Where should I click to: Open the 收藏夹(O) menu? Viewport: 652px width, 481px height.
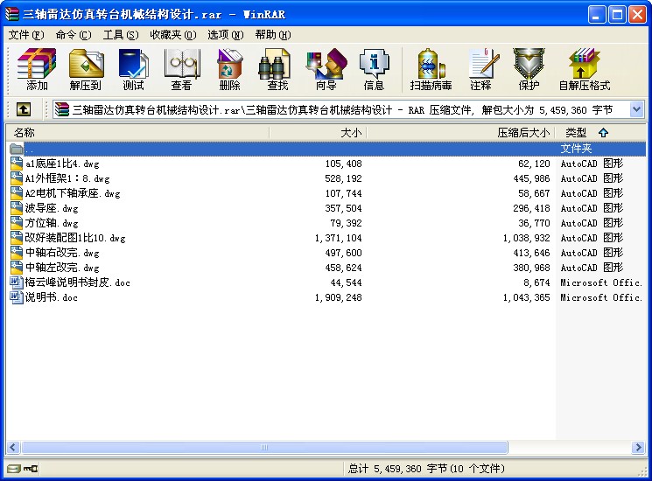173,34
